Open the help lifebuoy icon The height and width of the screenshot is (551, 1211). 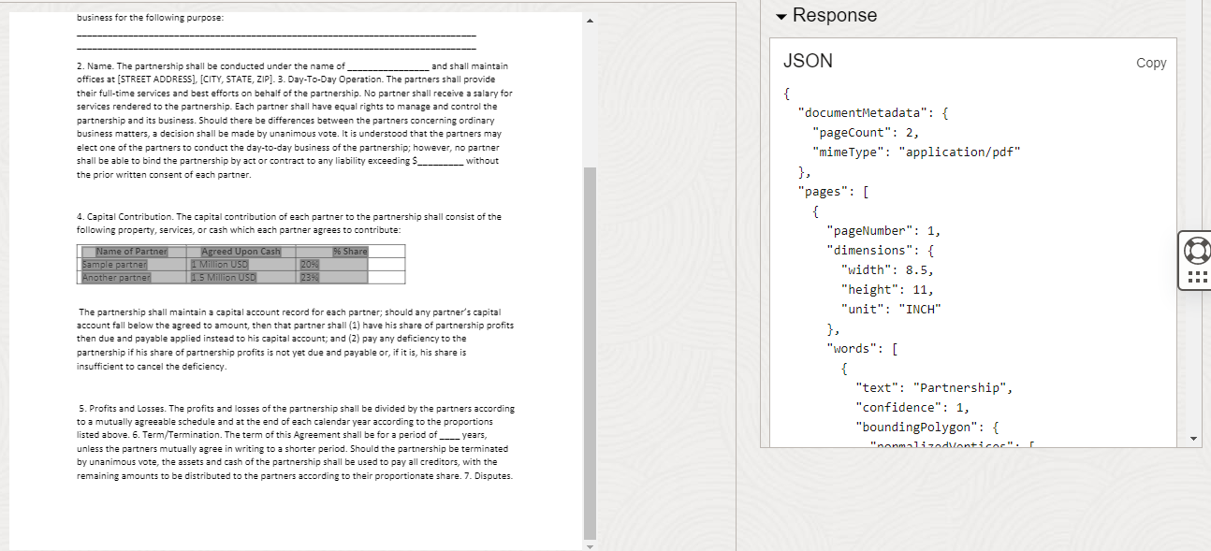1196,251
